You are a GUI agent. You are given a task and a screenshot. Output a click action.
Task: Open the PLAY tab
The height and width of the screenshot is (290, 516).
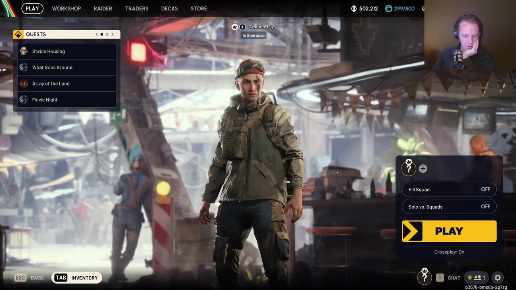(32, 8)
